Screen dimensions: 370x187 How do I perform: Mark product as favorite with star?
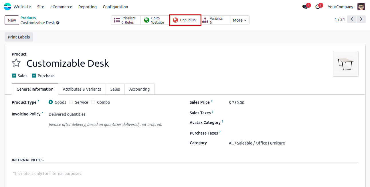16,63
